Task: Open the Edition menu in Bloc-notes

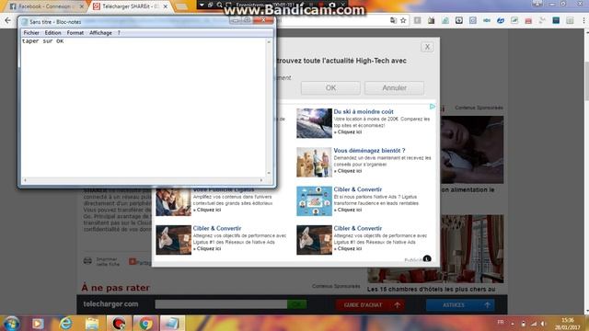Action: [52, 33]
